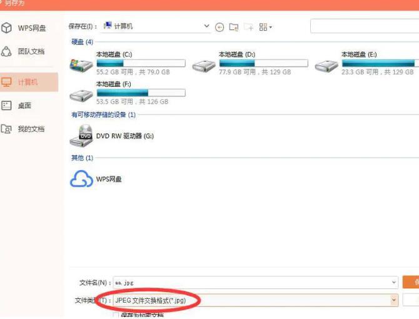Expand the 保存在 location dropdown
419x319 pixels.
coord(206,26)
